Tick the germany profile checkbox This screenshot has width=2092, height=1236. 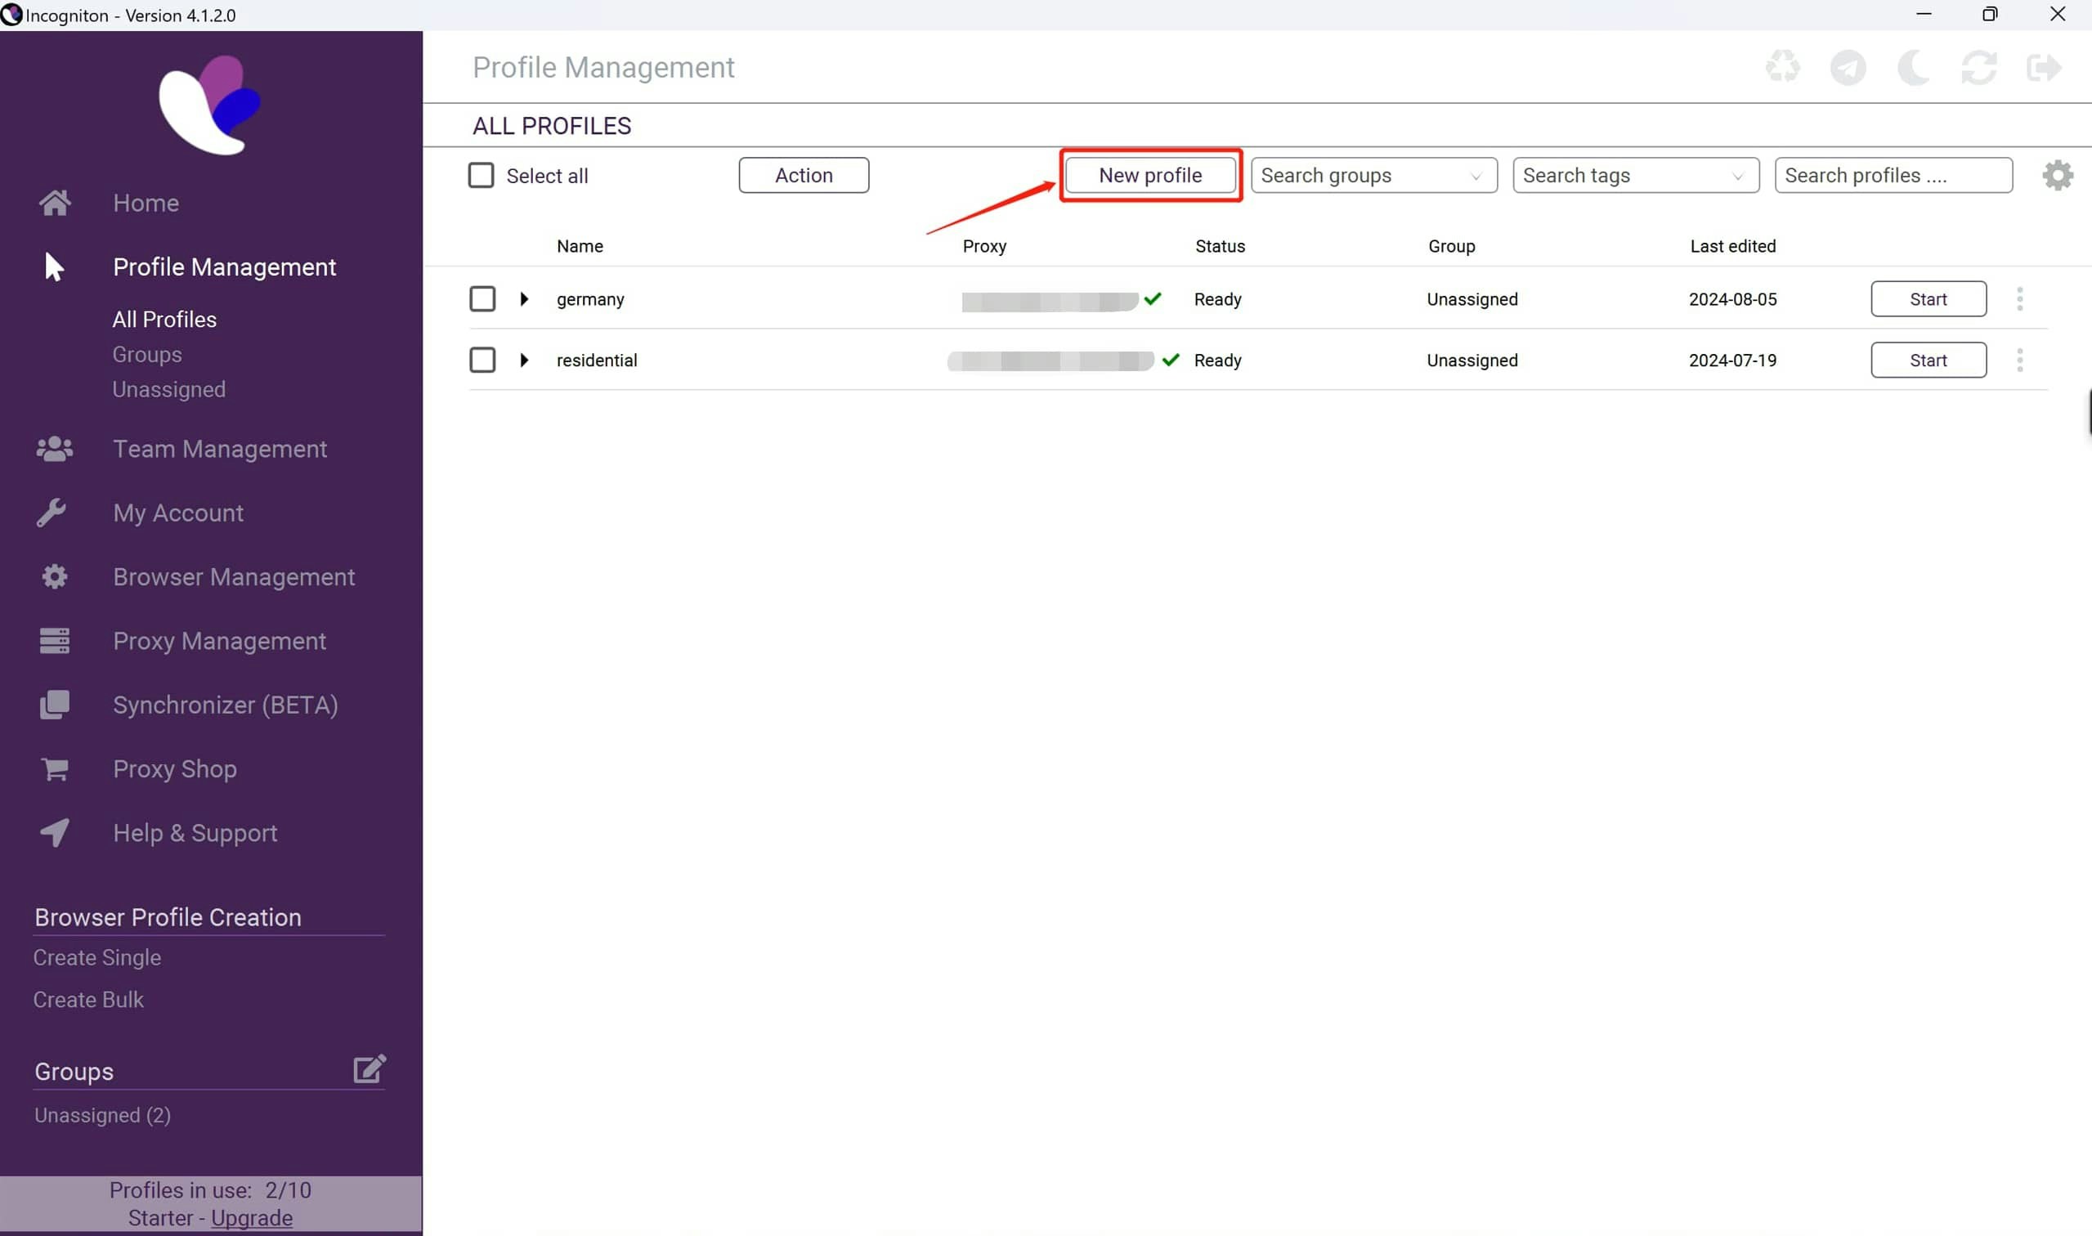[x=482, y=299]
